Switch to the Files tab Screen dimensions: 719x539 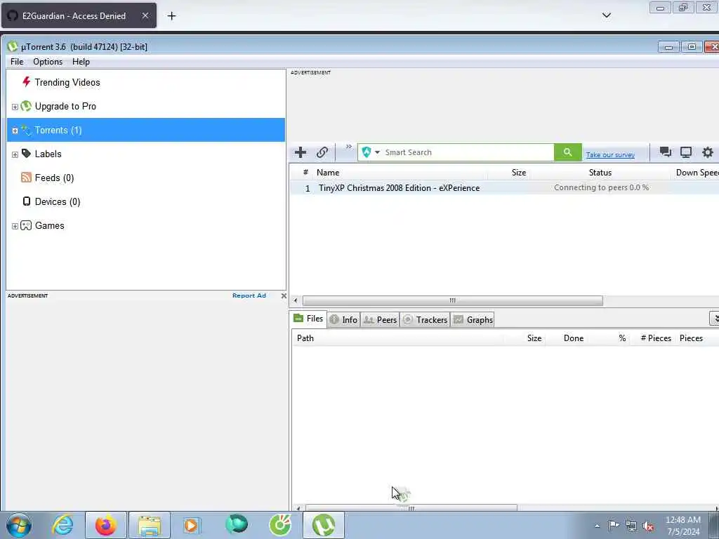coord(308,319)
